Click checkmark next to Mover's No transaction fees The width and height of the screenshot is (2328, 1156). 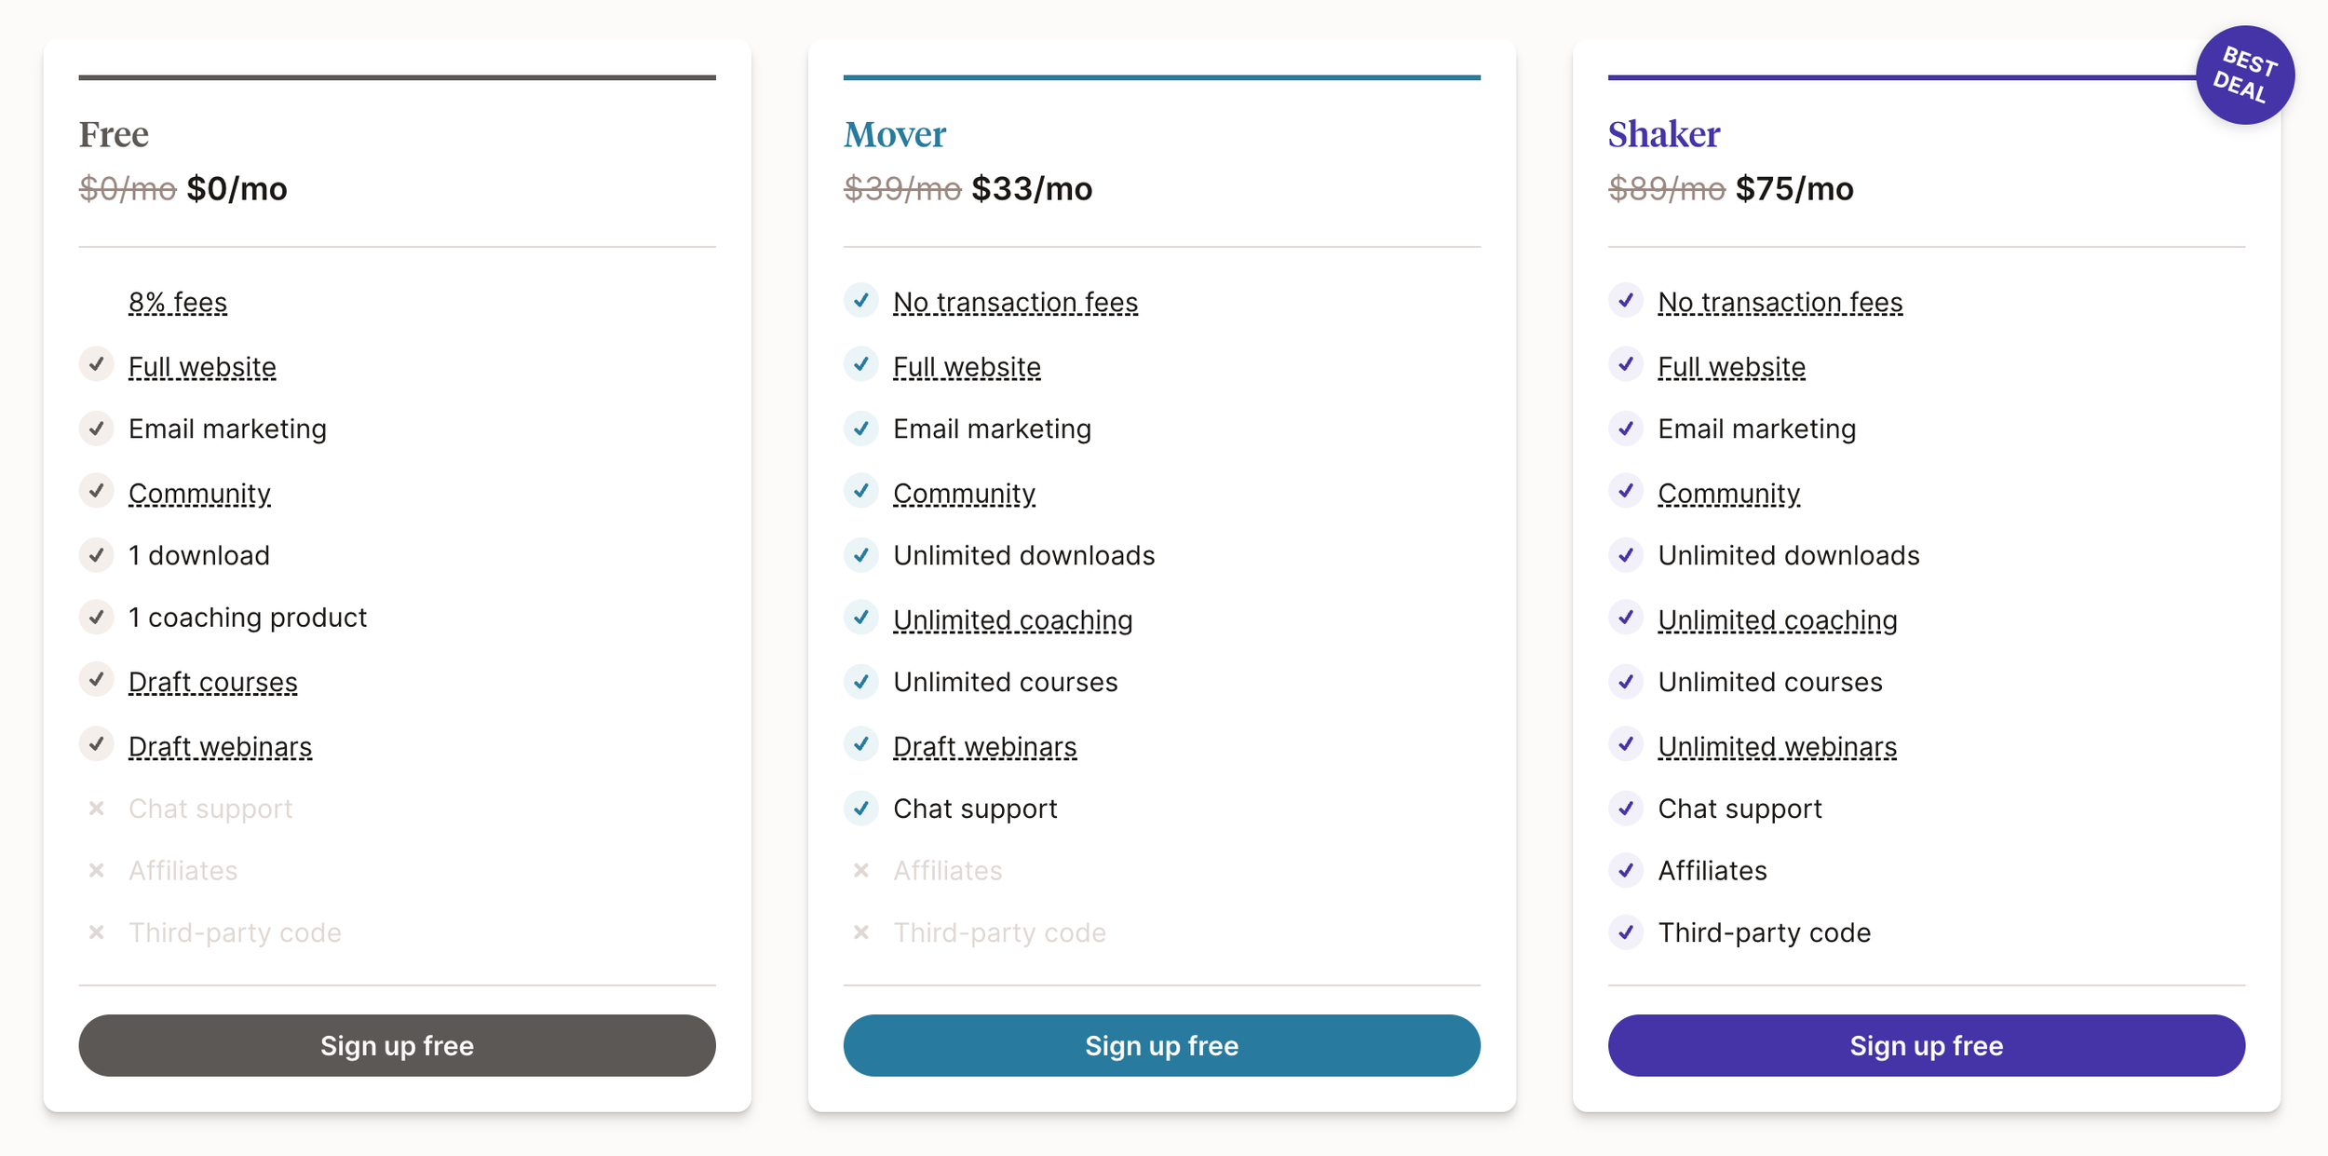click(861, 300)
